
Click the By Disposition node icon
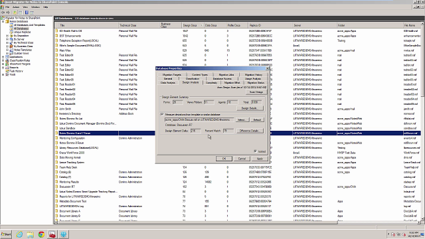point(11,35)
